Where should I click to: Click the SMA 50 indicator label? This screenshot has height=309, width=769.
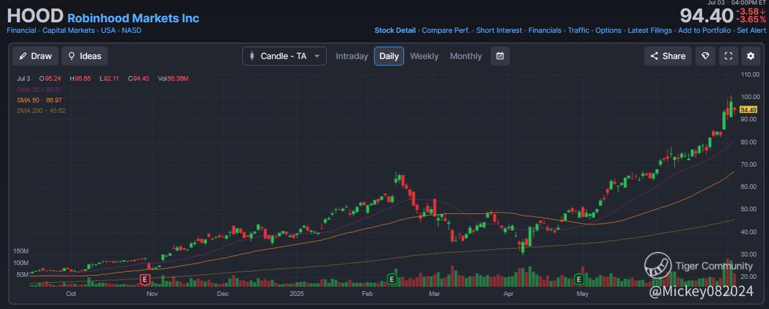(x=39, y=100)
